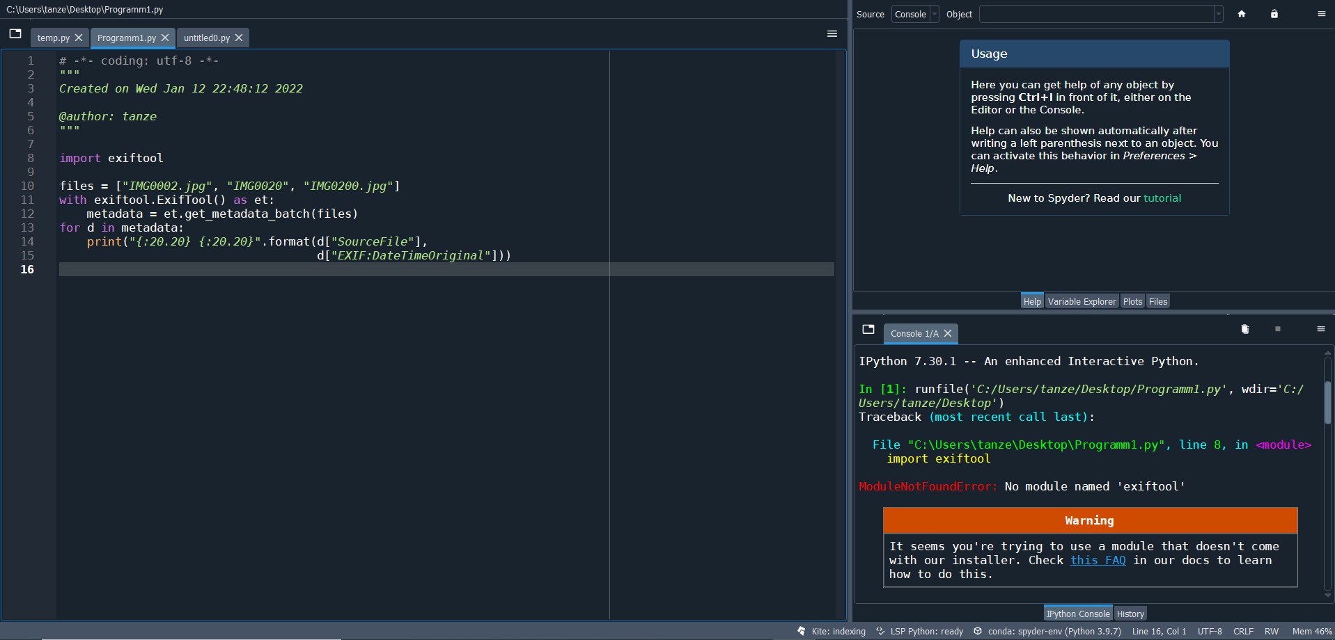Viewport: 1335px width, 640px height.
Task: Switch to the History tab
Action: (x=1130, y=614)
